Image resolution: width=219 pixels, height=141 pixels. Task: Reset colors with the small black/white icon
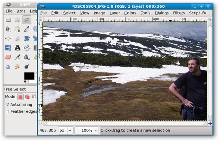pyautogui.click(x=26, y=82)
